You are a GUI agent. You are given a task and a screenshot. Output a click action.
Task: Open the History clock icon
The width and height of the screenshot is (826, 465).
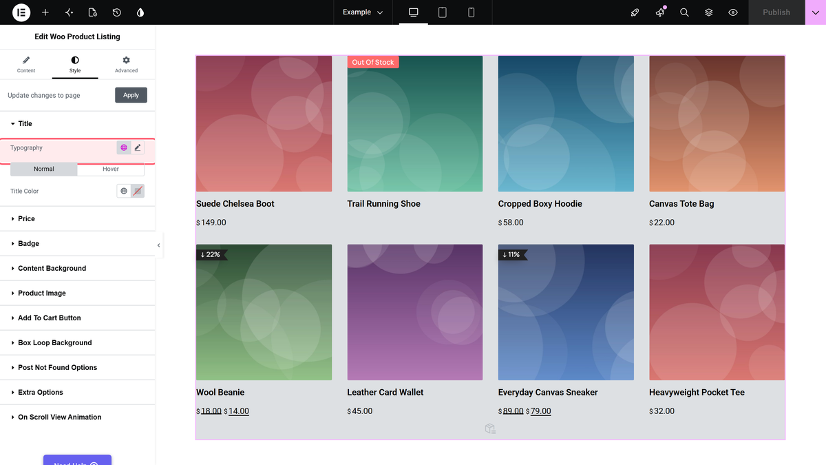(117, 12)
